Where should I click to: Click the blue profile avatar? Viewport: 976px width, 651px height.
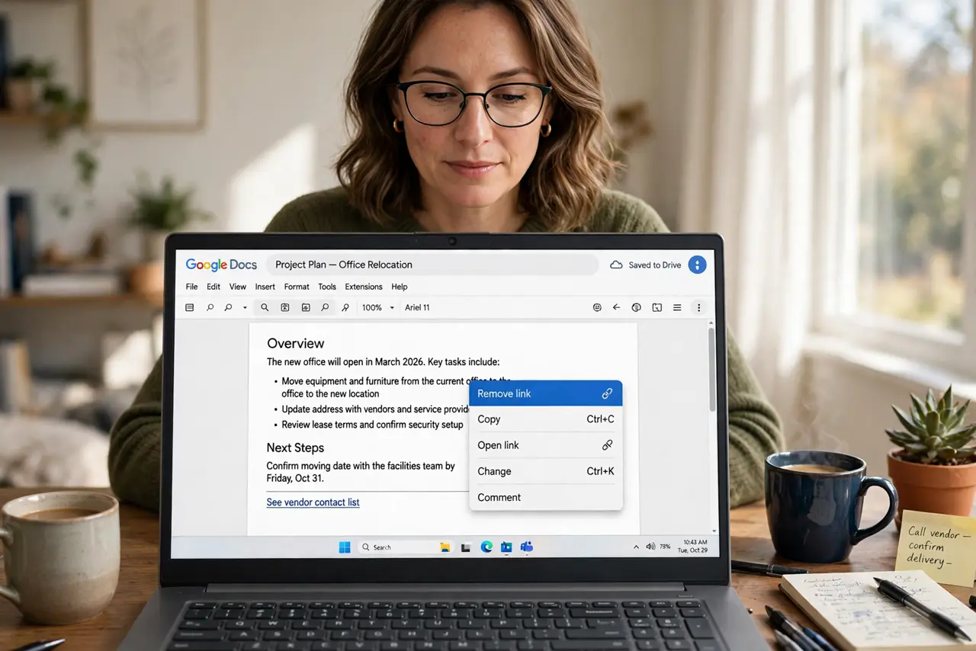[697, 265]
